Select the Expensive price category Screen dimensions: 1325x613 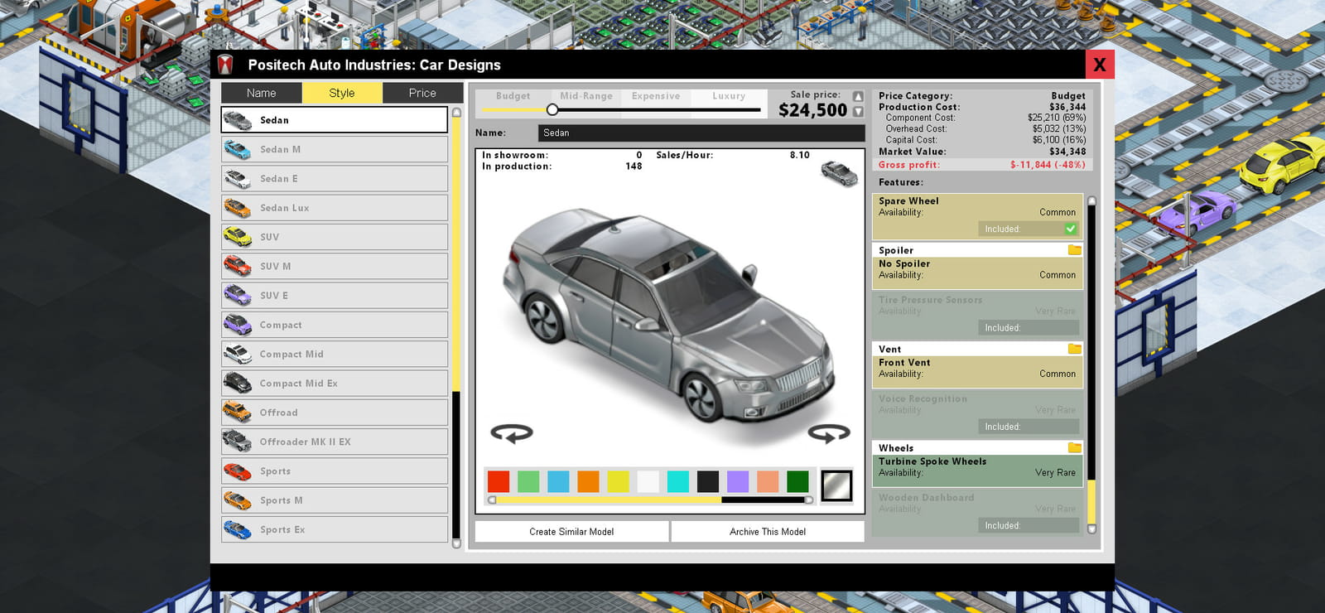(656, 96)
